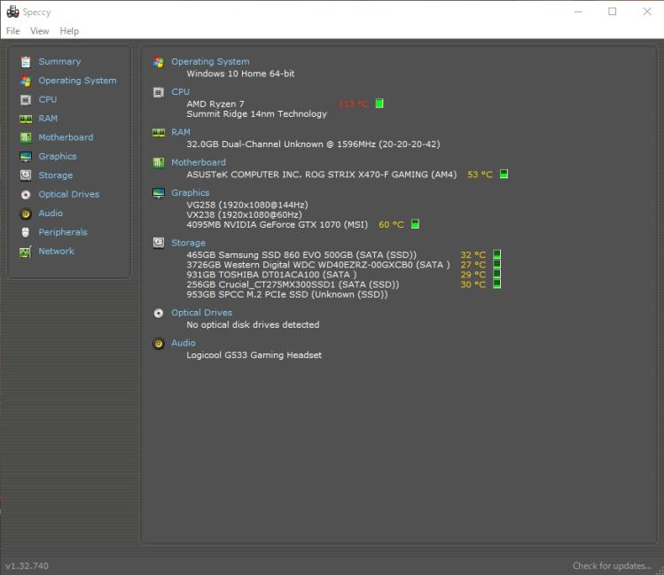Screen dimensions: 664x575
Task: Select Operating System in the sidebar list
Action: pyautogui.click(x=77, y=81)
